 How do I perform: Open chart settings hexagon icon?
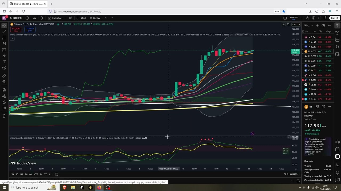(313, 18)
